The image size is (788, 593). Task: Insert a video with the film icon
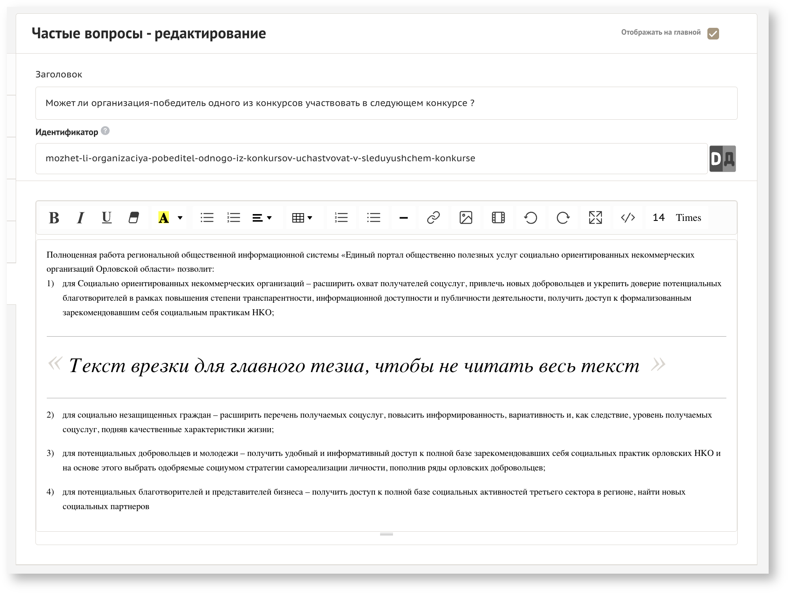click(498, 218)
